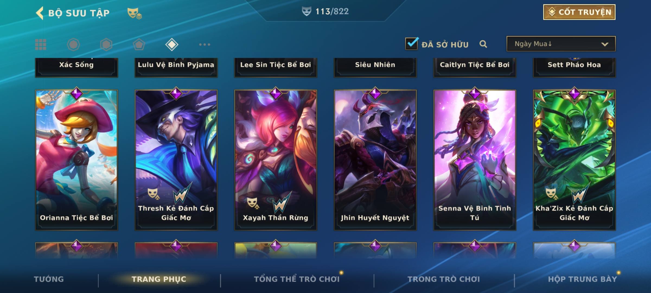The width and height of the screenshot is (651, 293).
Task: Select the Jhin Huyết Nguyệt skin card
Action: (375, 160)
